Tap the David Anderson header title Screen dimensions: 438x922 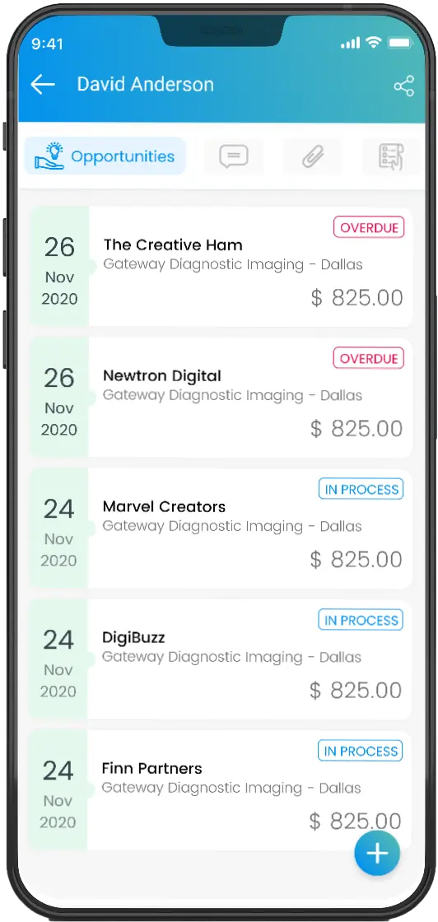[x=145, y=84]
